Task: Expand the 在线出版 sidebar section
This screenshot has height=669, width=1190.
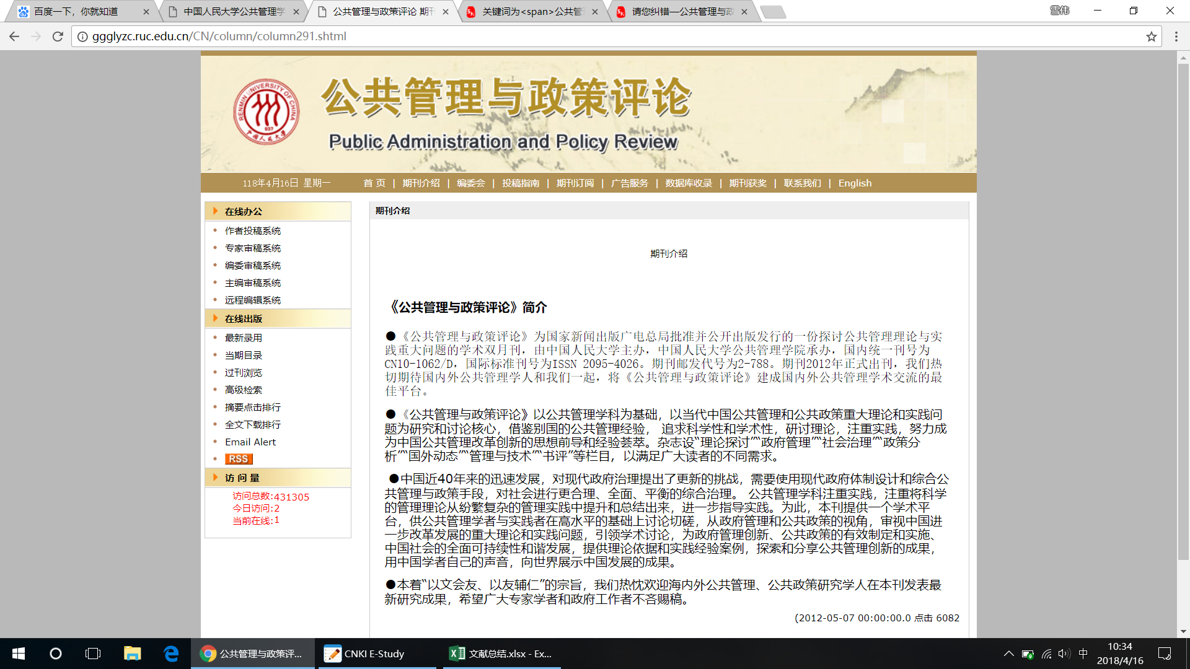Action: (244, 318)
